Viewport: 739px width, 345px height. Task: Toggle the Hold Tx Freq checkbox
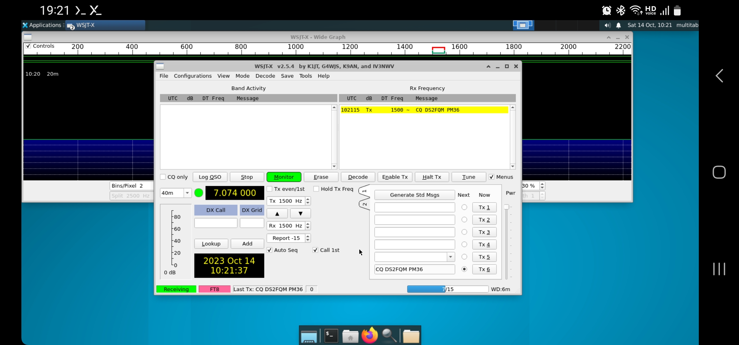(316, 189)
